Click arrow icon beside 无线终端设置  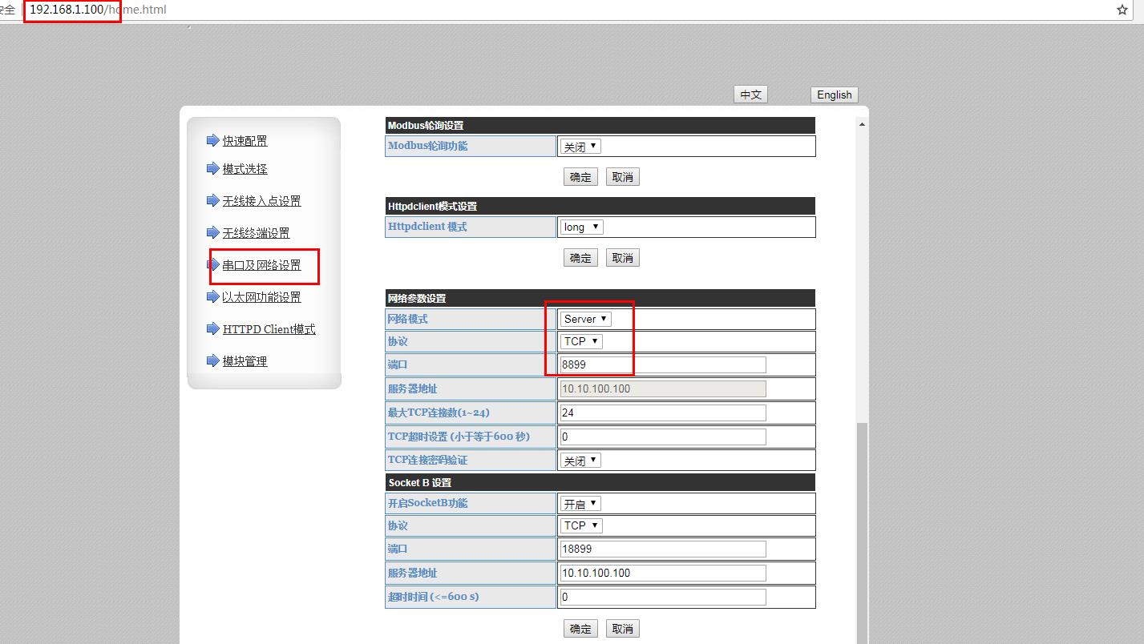[x=212, y=232]
